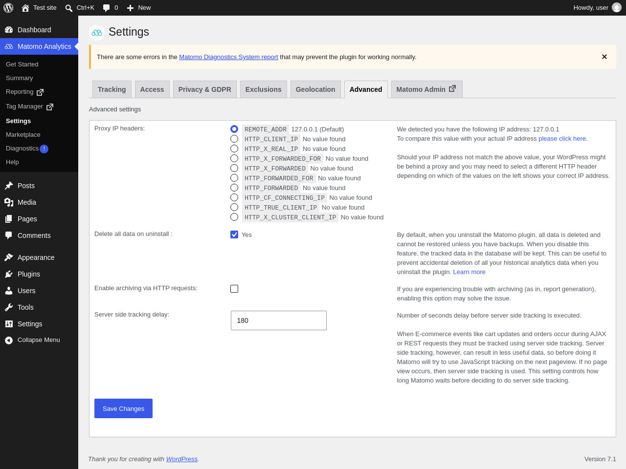Click the Diagnostics alert badge

coord(44,149)
